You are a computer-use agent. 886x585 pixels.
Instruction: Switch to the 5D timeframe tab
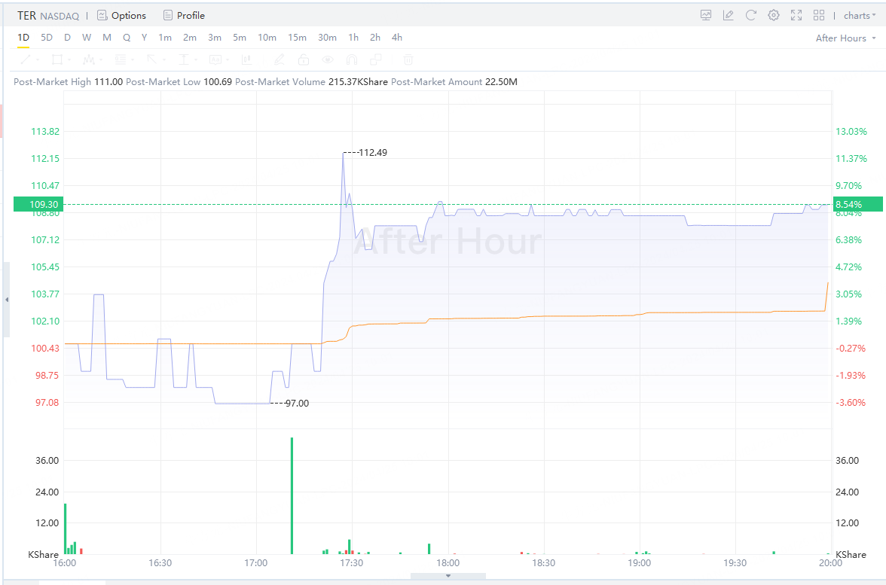tap(47, 38)
